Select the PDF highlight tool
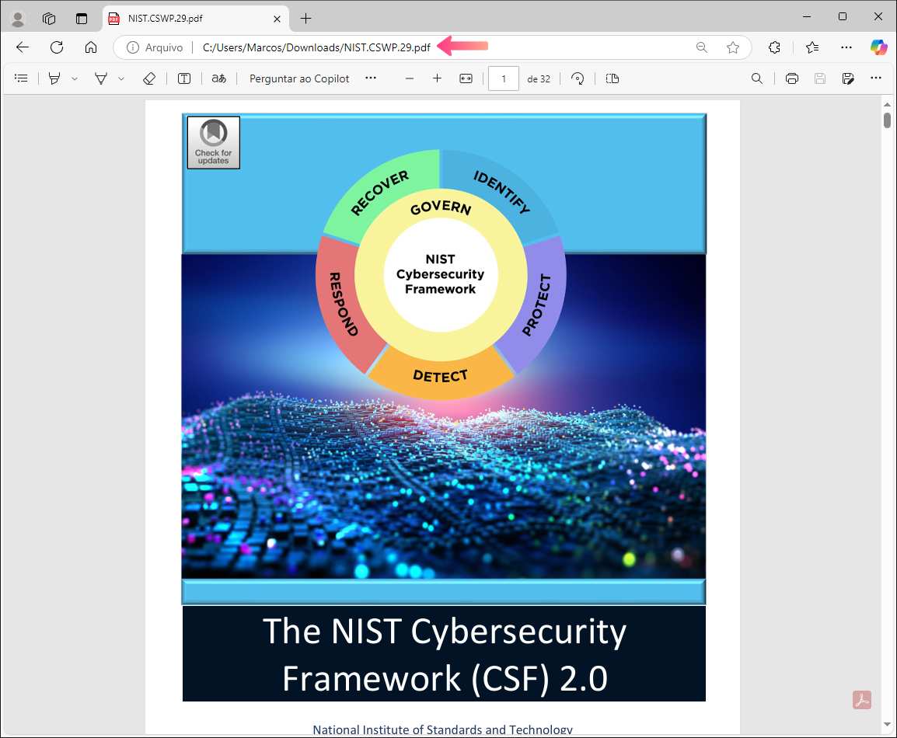 point(54,79)
